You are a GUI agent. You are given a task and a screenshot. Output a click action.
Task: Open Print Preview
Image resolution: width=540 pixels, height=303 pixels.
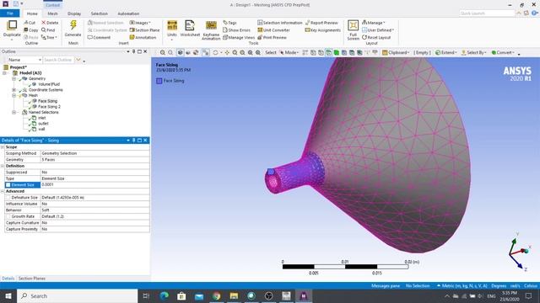tap(272, 37)
